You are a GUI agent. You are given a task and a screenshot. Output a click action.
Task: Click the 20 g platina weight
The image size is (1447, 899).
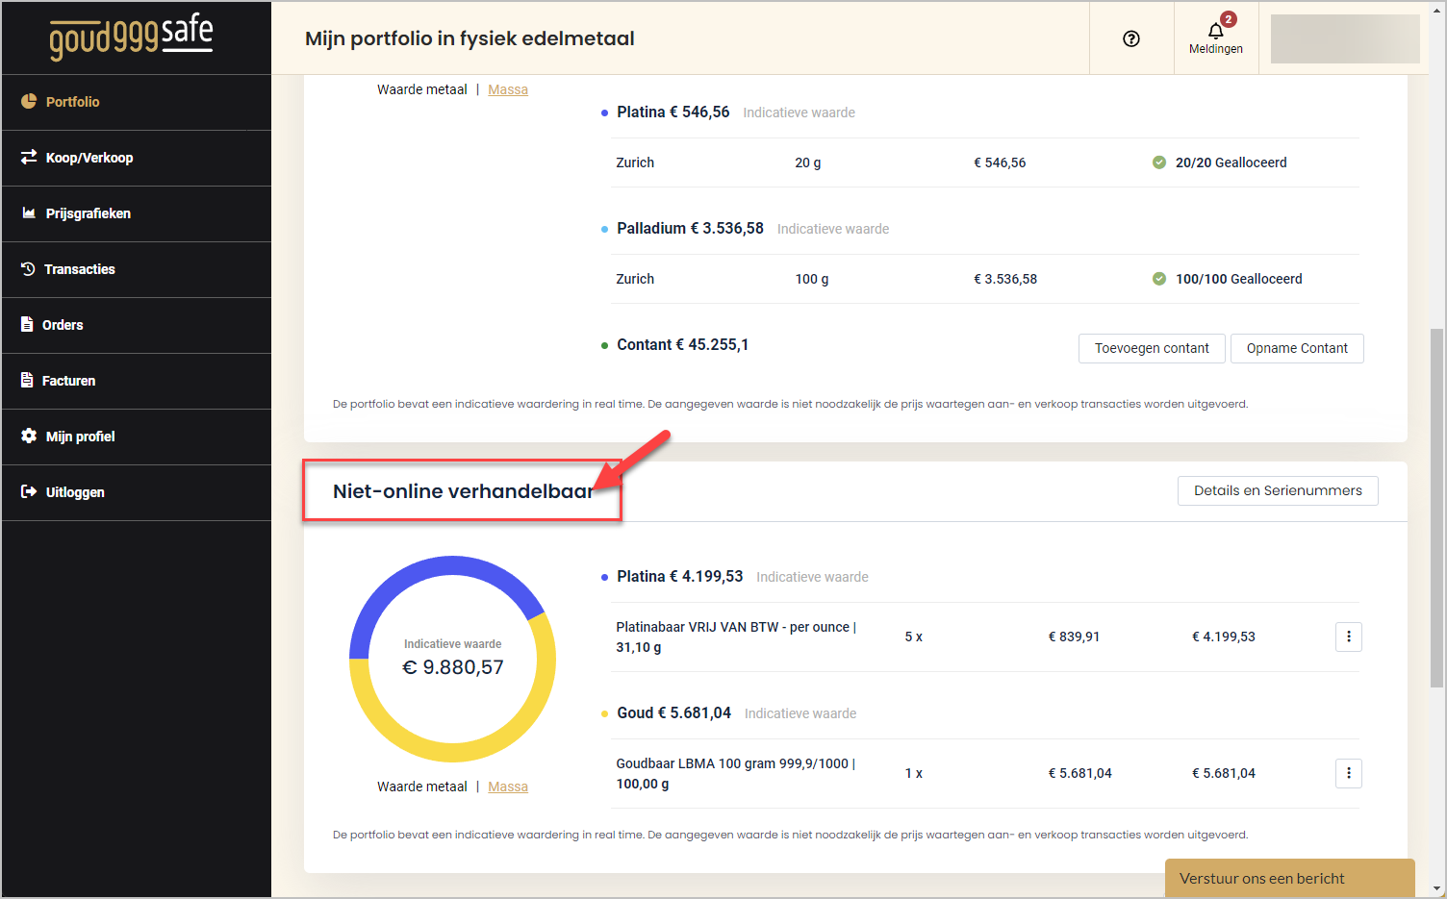pos(808,162)
